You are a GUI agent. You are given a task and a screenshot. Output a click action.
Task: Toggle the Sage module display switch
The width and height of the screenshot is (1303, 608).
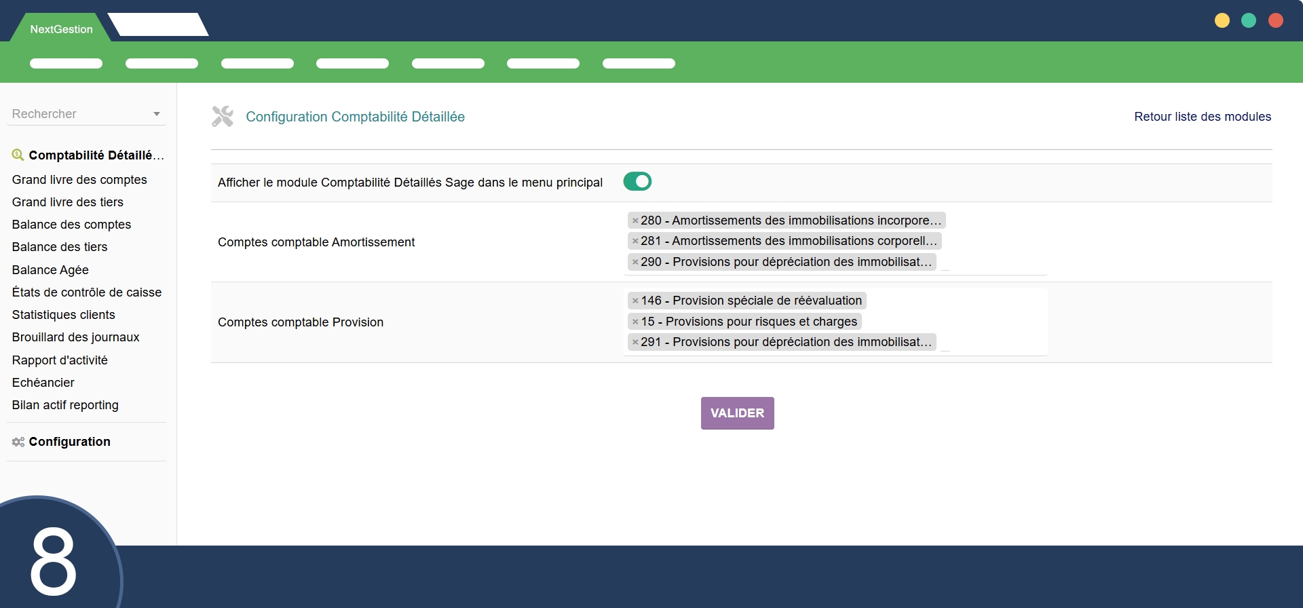[x=637, y=182]
